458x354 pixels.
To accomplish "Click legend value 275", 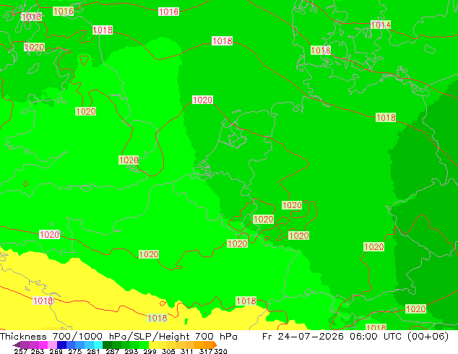I will pos(75,351).
